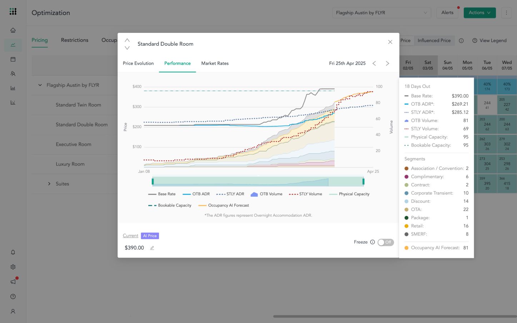This screenshot has height=323, width=517.
Task: Click the Freeze info icon
Action: pyautogui.click(x=372, y=242)
